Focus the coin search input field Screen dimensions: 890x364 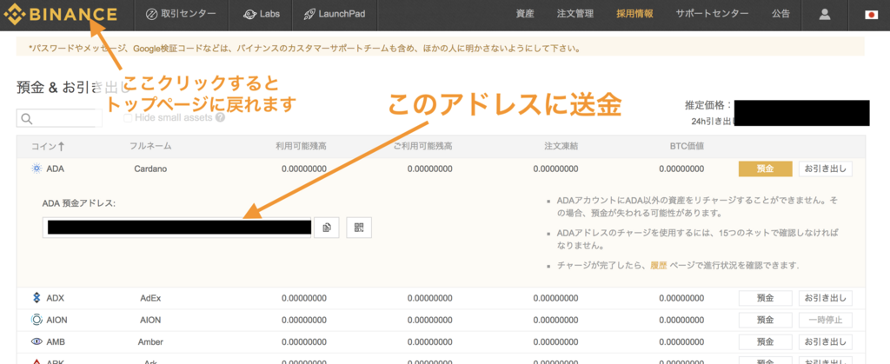[x=60, y=118]
